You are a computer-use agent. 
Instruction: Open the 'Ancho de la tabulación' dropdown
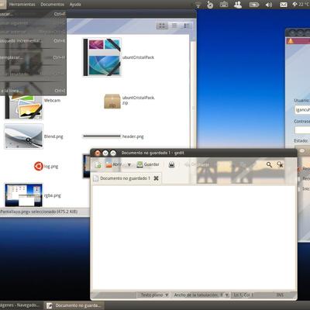[201, 294]
